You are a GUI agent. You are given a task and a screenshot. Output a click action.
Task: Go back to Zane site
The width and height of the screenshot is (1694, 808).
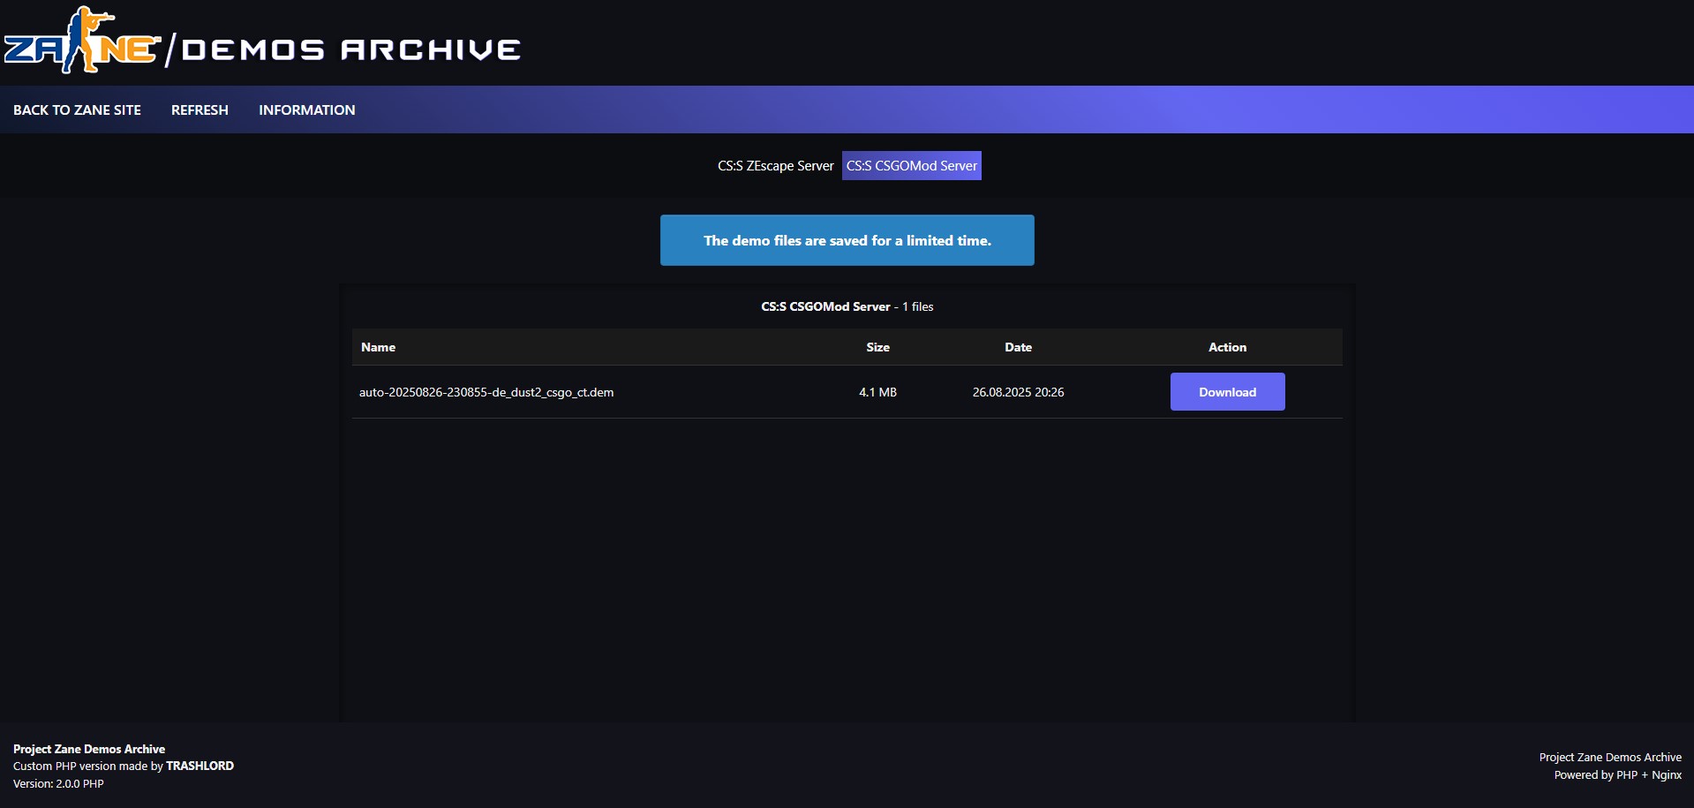77,109
